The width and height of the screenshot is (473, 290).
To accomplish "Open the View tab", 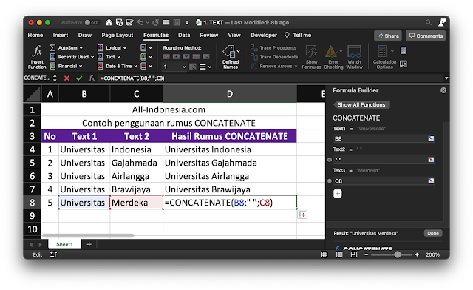I will pyautogui.click(x=234, y=35).
